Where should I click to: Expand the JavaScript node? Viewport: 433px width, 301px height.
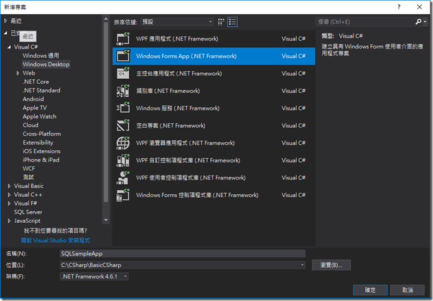coord(9,221)
